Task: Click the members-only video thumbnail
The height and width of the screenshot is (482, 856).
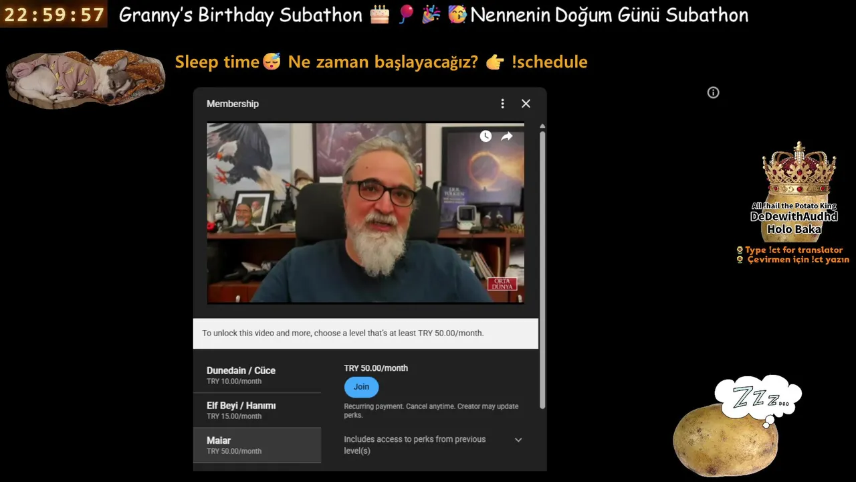Action: click(365, 213)
